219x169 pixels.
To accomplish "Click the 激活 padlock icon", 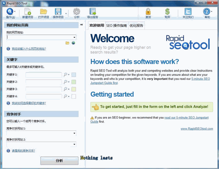I will (148, 11).
